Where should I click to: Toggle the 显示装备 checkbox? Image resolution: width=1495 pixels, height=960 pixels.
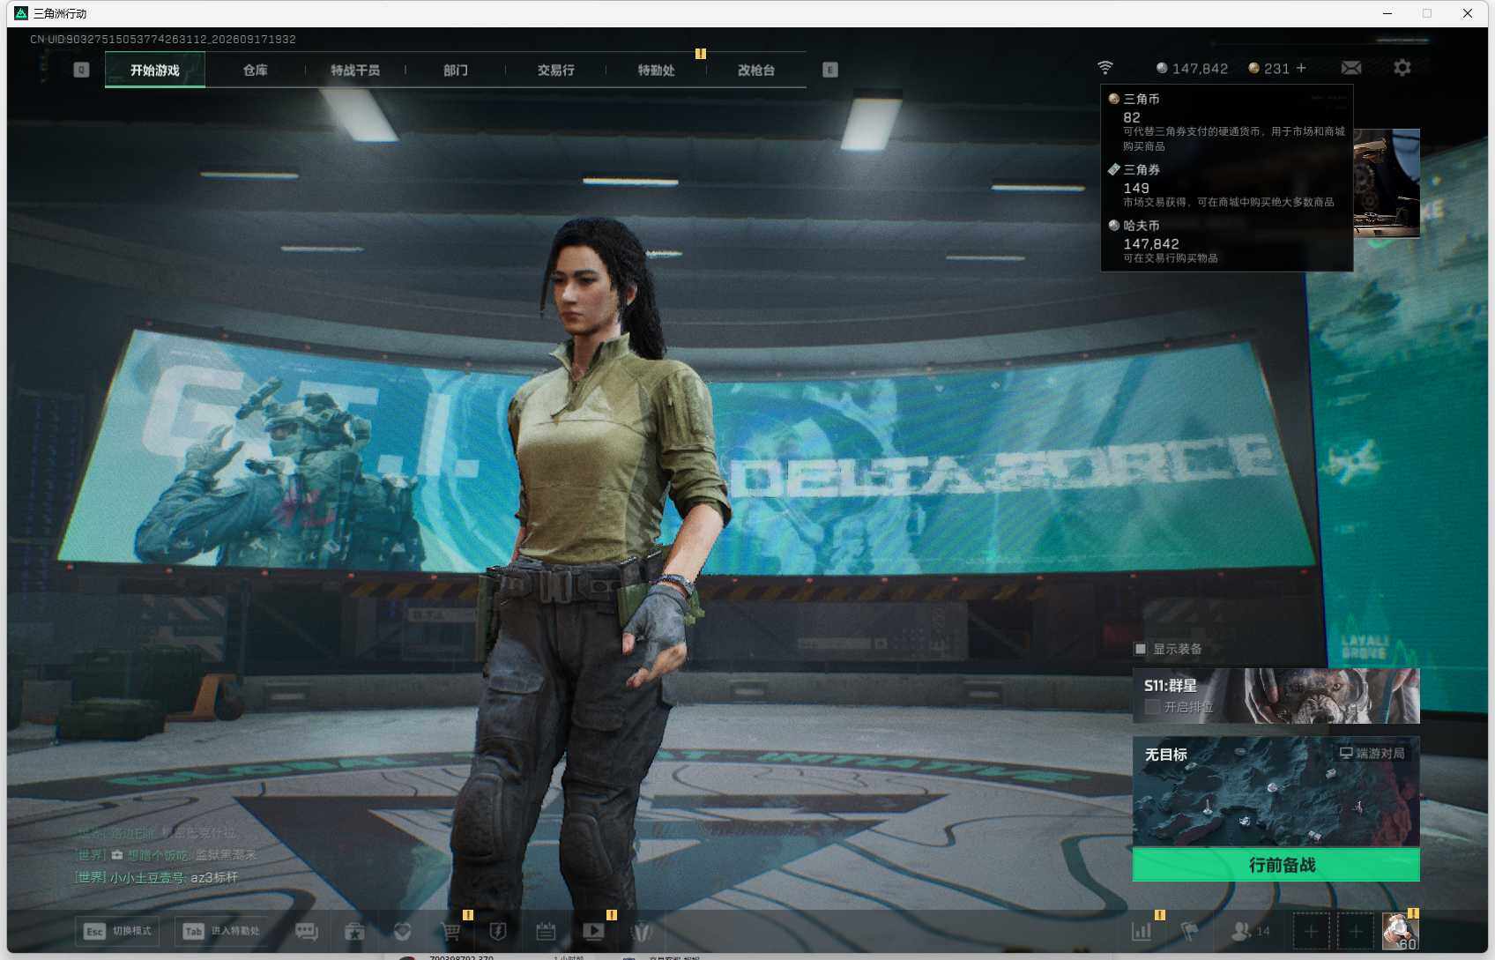pyautogui.click(x=1141, y=649)
